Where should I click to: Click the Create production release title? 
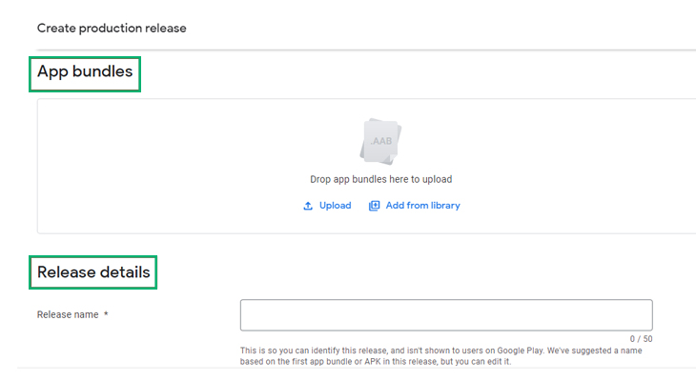coord(112,28)
